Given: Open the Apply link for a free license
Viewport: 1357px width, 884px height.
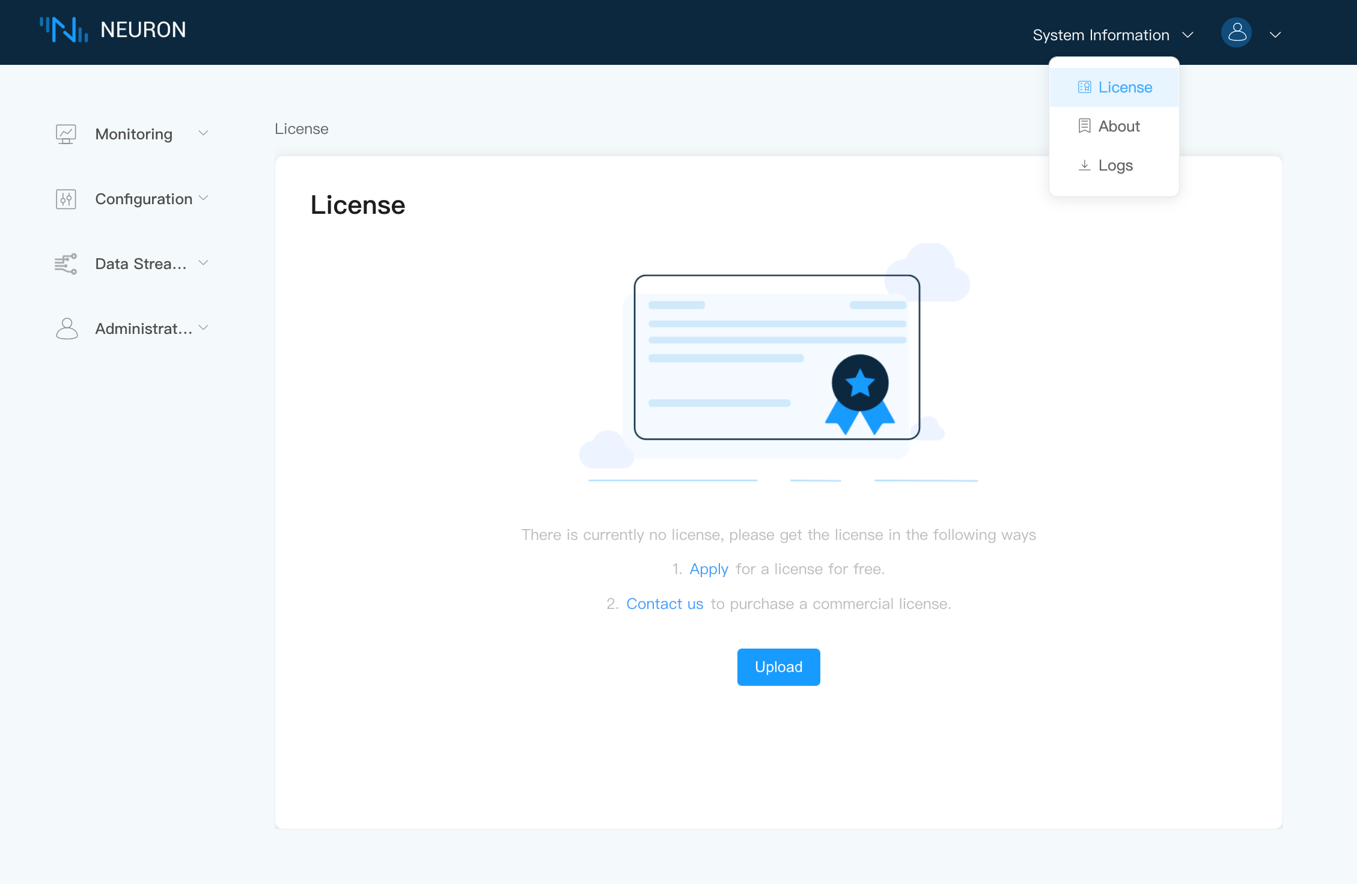Looking at the screenshot, I should (x=709, y=569).
